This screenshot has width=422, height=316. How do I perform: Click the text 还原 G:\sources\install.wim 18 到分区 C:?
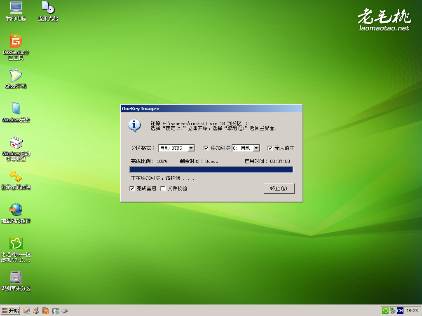(x=200, y=123)
